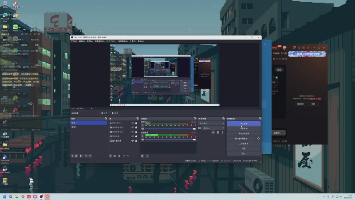
Task: Click the Start Virtual Camera button
Action: tap(241, 138)
